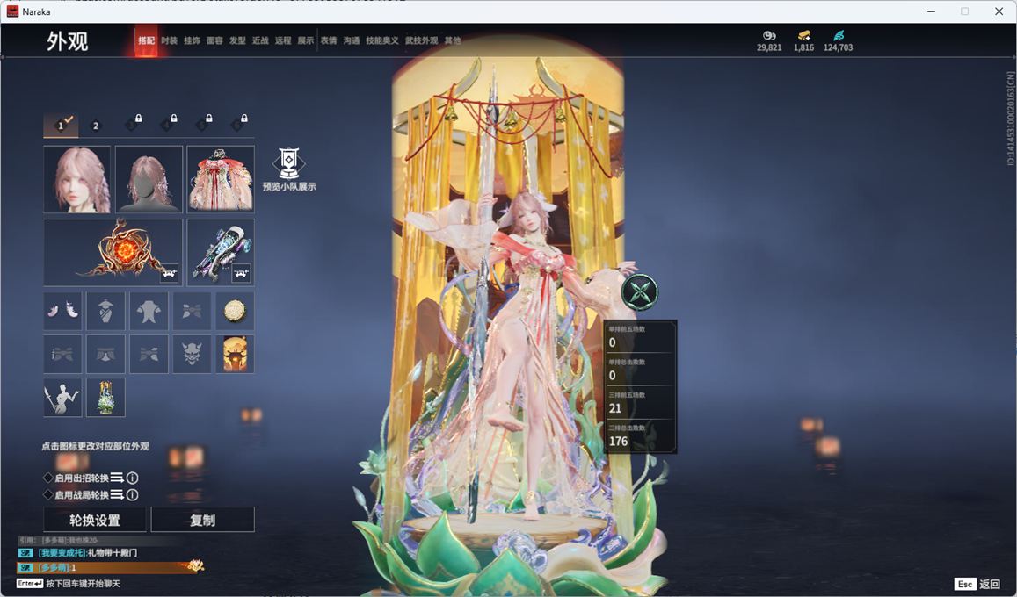The height and width of the screenshot is (597, 1017).
Task: Click the teal feather currency icon 124,703
Action: click(x=838, y=35)
